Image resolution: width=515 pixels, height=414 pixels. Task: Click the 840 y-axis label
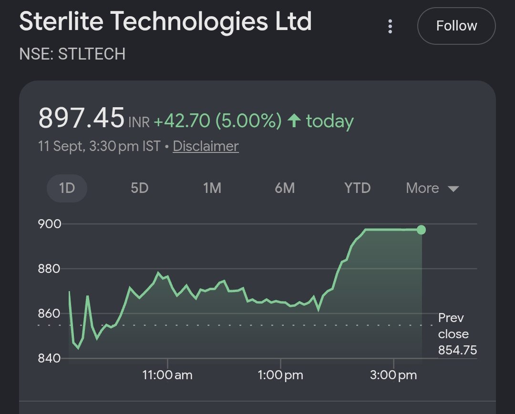[49, 358]
